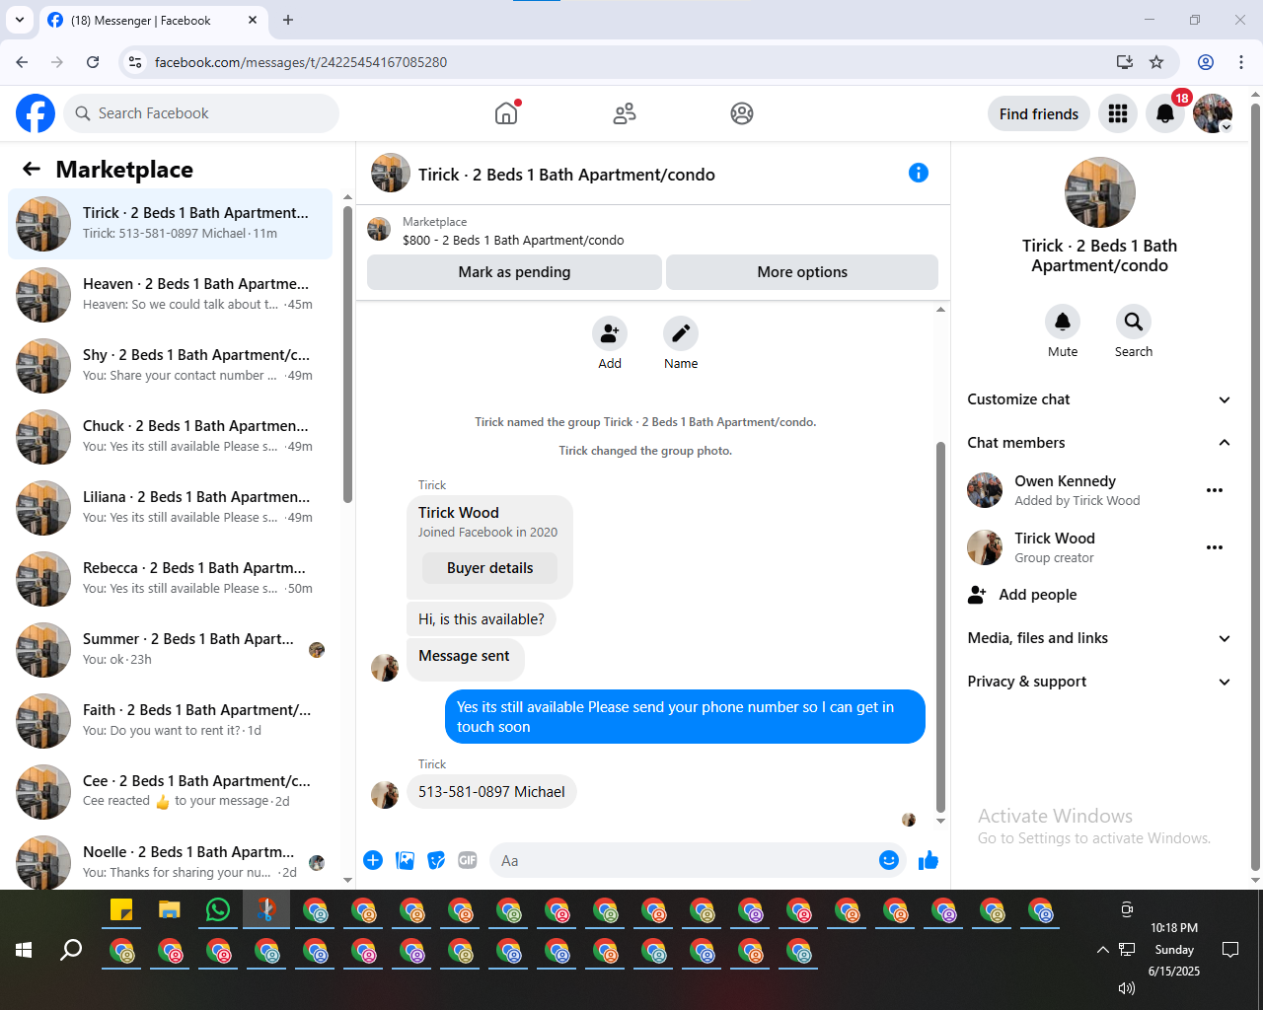The image size is (1263, 1010).
Task: Open the GIF picker
Action: [468, 860]
